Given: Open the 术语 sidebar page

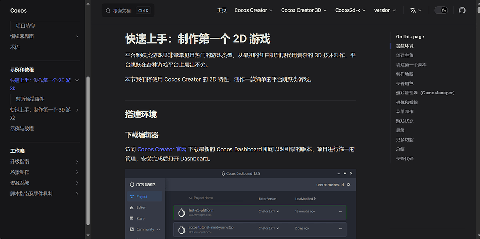Looking at the screenshot, I should point(15,47).
